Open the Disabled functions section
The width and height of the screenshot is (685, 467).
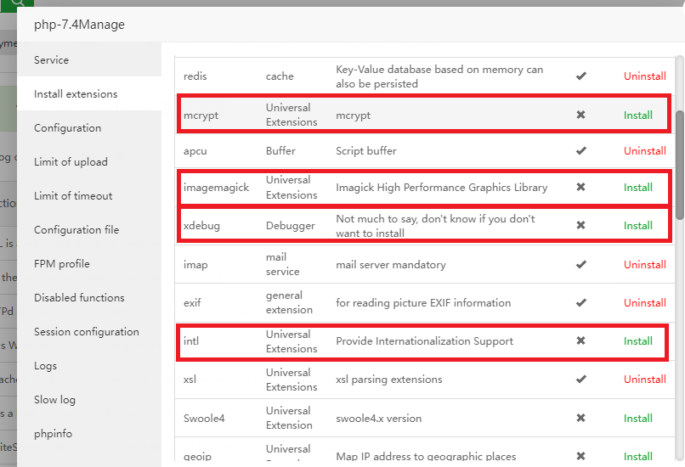[79, 298]
